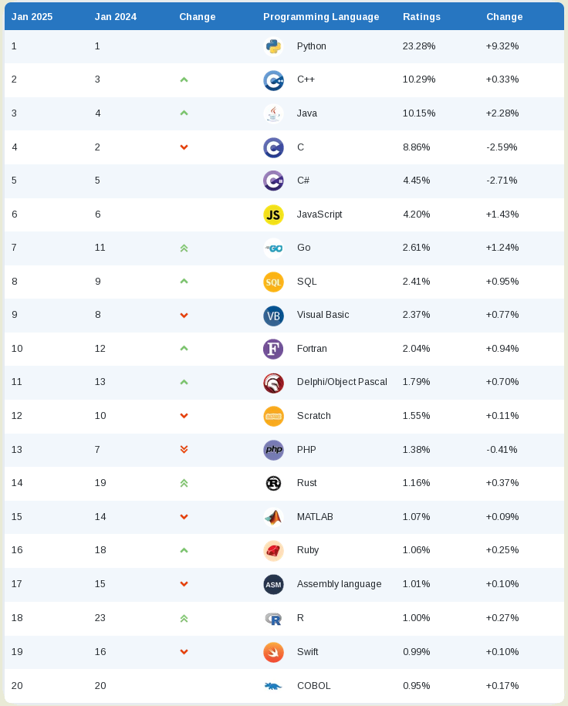Viewport: 568px width, 706px height.
Task: Click the Ratings column header
Action: (x=421, y=17)
